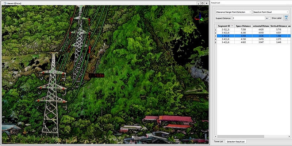Open the Clearance Danger Point Detection dropdown
This screenshot has width=292, height=146.
(234, 12)
